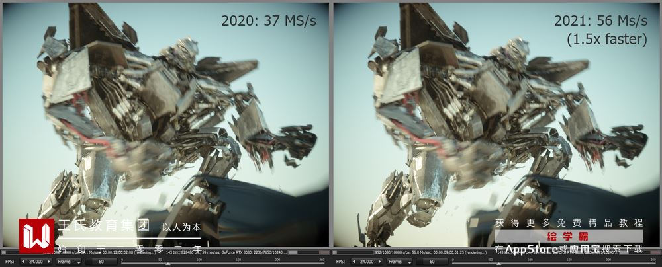662x267 pixels.
Task: Click the '(1.5x faster)' caption
Action: [606, 39]
